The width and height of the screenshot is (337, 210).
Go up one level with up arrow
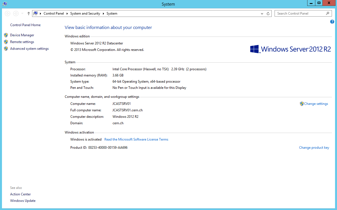(x=29, y=13)
